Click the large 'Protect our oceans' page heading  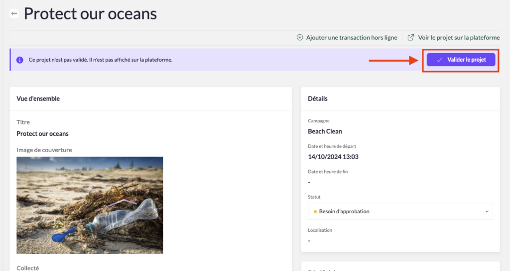(x=90, y=13)
